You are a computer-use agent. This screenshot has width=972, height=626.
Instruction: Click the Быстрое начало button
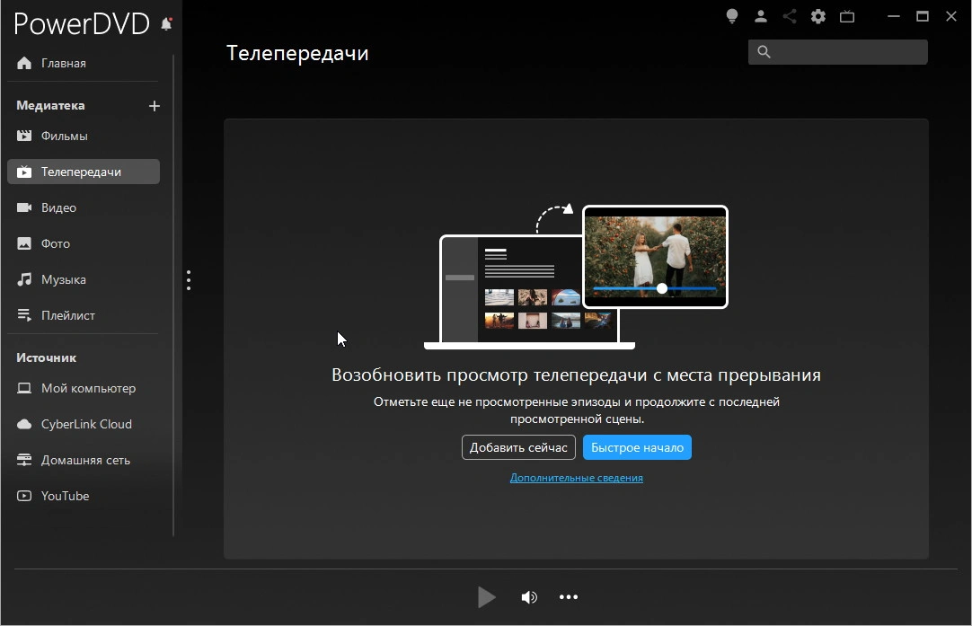click(x=637, y=447)
